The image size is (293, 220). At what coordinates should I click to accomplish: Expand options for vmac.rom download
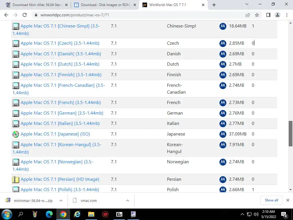pyautogui.click(x=128, y=201)
